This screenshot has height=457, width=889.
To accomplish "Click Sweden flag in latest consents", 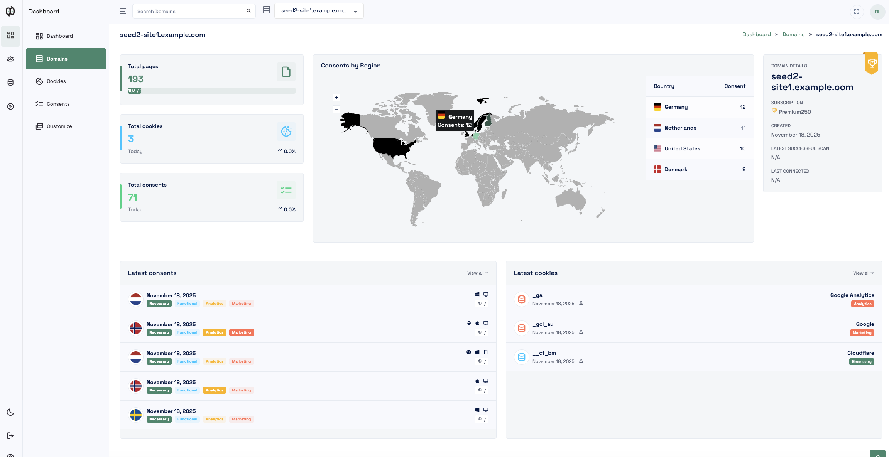I will pyautogui.click(x=136, y=415).
